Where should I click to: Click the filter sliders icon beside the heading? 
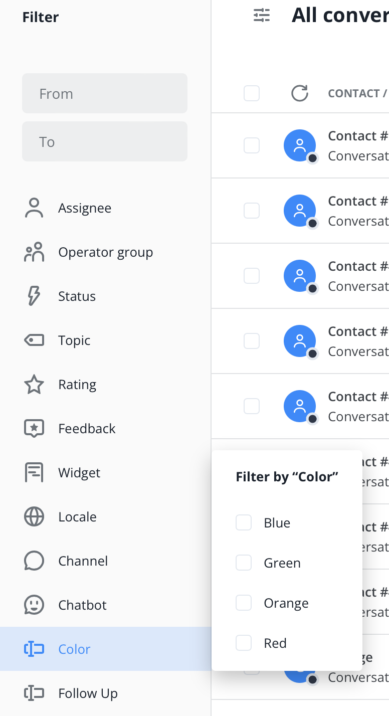pos(262,16)
